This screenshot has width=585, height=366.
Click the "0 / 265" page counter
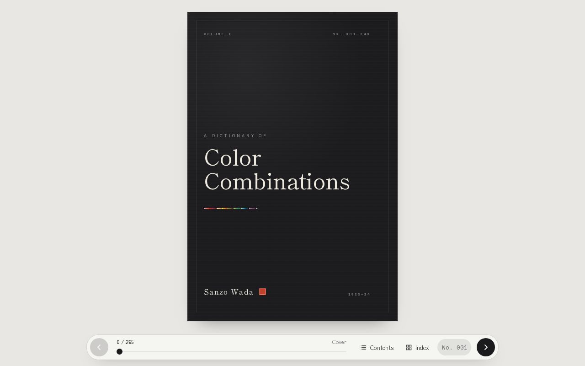tap(125, 342)
